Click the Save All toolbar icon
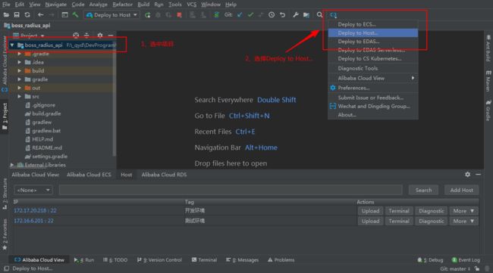This screenshot has height=273, width=493. 17,14
